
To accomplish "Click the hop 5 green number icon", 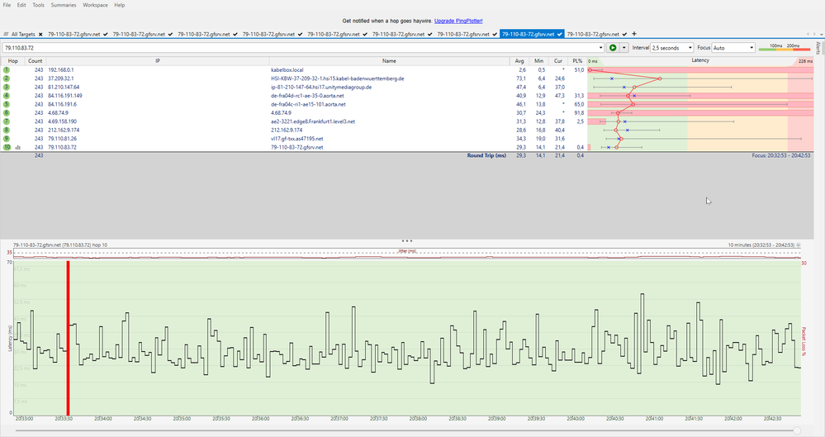I will (x=7, y=105).
